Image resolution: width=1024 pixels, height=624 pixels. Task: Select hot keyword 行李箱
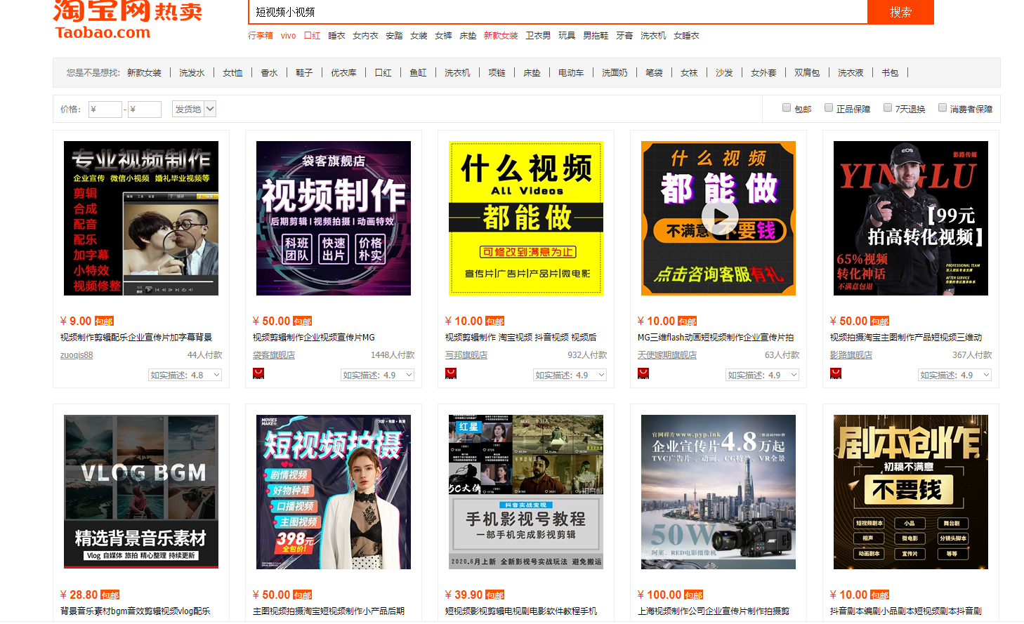pyautogui.click(x=261, y=36)
